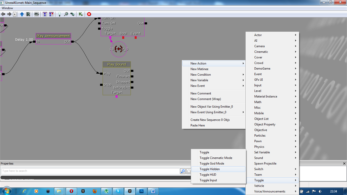This screenshot has height=195, width=347.
Task: Choose New Matinee from context menu
Action: tap(214, 69)
